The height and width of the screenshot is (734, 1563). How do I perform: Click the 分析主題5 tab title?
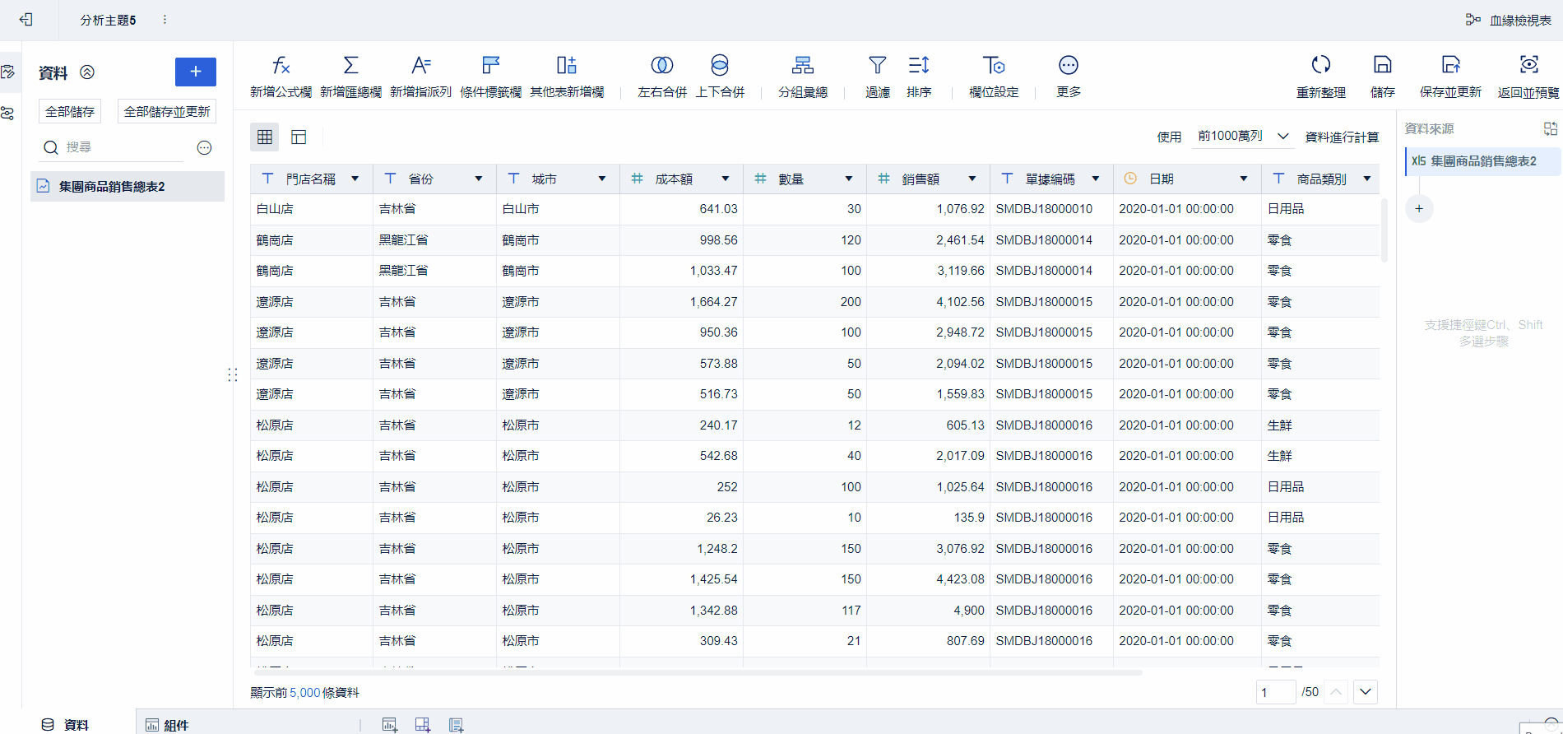point(108,20)
